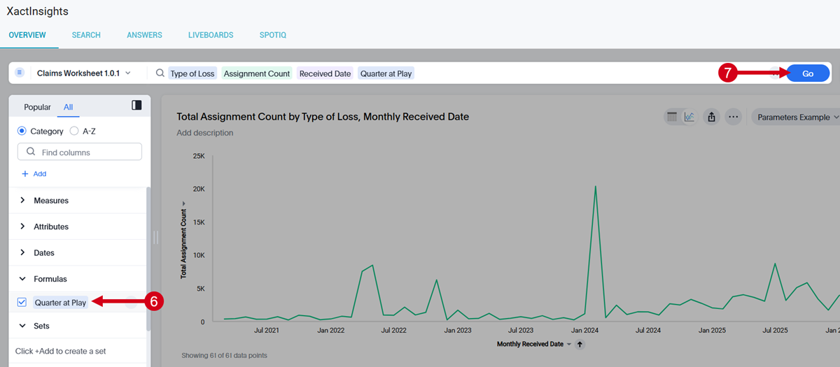Switch to the Popular tab
840x367 pixels.
(x=37, y=107)
